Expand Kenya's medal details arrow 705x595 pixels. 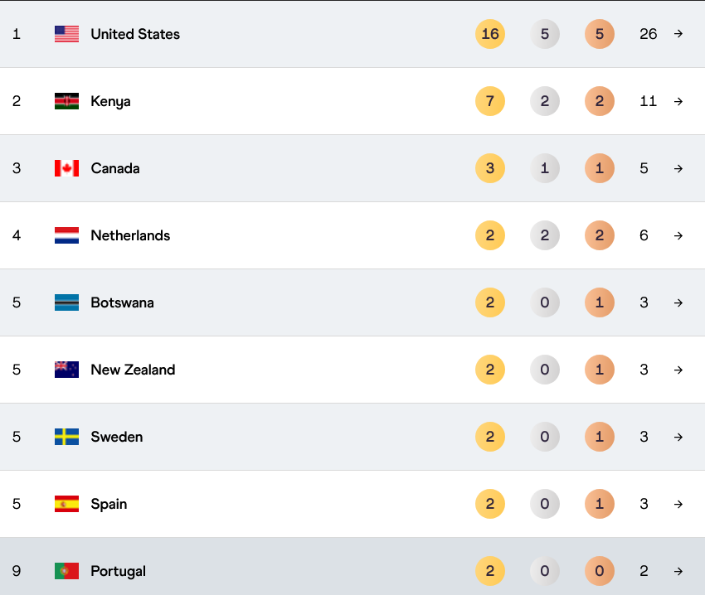point(678,101)
